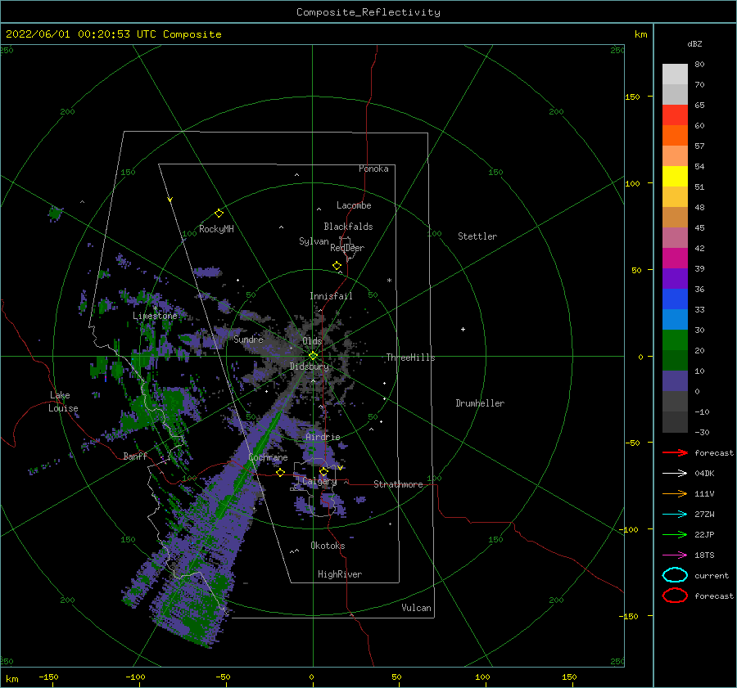Click the purple swatch between 36 and 39
Image resolution: width=737 pixels, height=688 pixels.
pos(675,279)
